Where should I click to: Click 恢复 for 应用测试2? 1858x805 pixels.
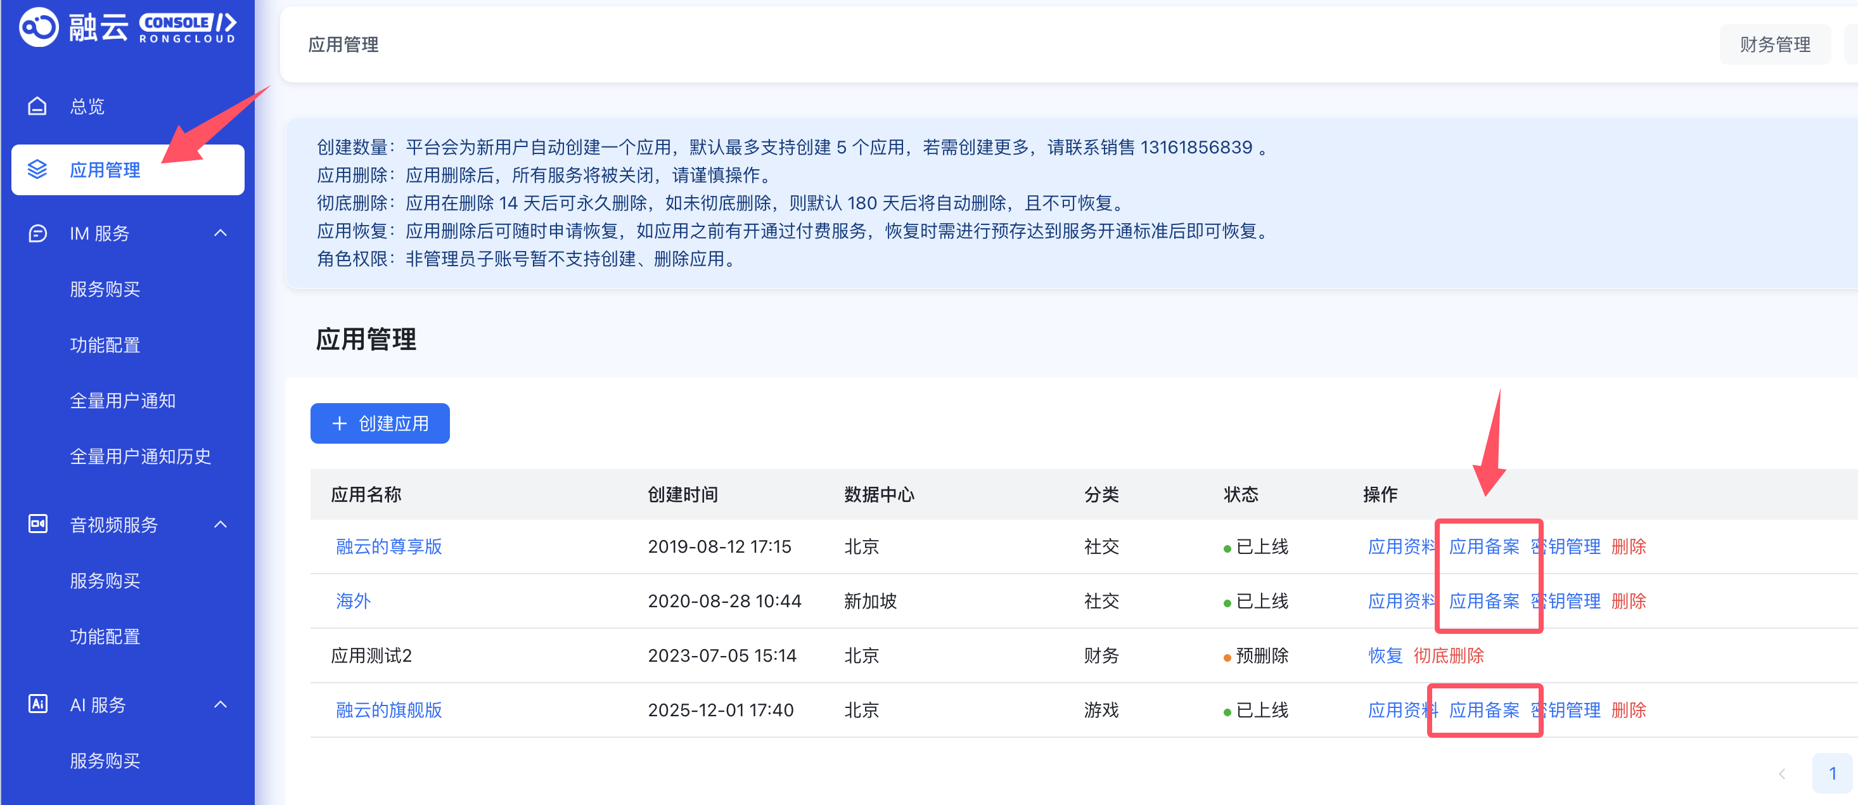coord(1385,655)
